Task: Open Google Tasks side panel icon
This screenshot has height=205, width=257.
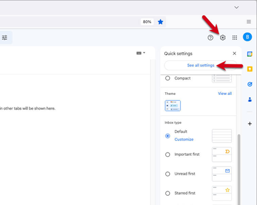Action: coord(250,84)
